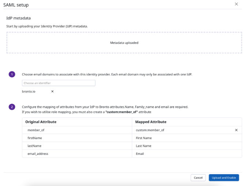Close the SAML setup dialog
This screenshot has height=186, width=245.
pos(236,4)
